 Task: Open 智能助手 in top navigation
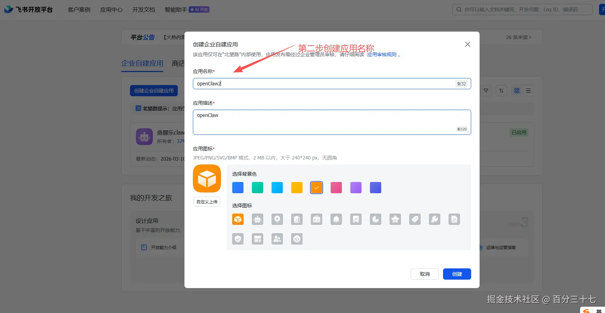(x=176, y=9)
